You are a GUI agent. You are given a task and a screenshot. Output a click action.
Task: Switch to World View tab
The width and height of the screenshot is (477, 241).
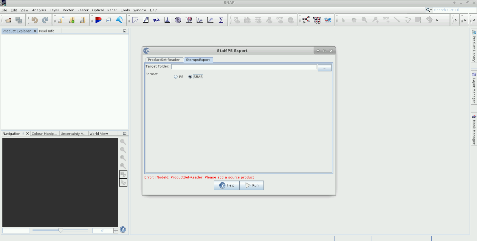tap(99, 134)
